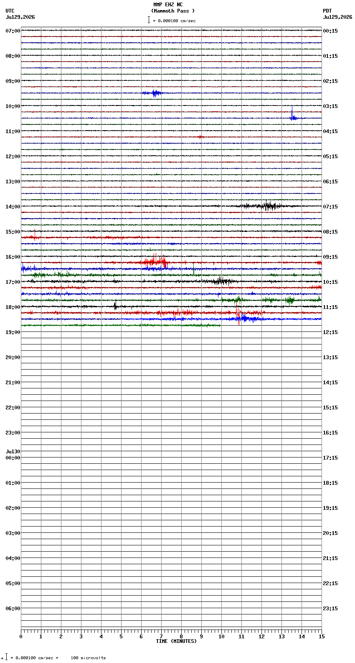
Task: Click the PDT header label
Action: [x=327, y=11]
